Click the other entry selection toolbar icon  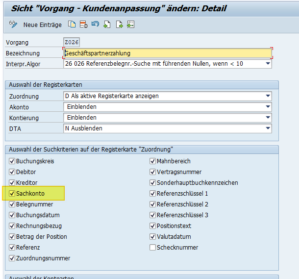coord(130,25)
